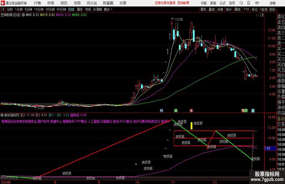Image resolution: width=285 pixels, height=184 pixels.
Task: Open F10 company info
Action: click(246, 9)
